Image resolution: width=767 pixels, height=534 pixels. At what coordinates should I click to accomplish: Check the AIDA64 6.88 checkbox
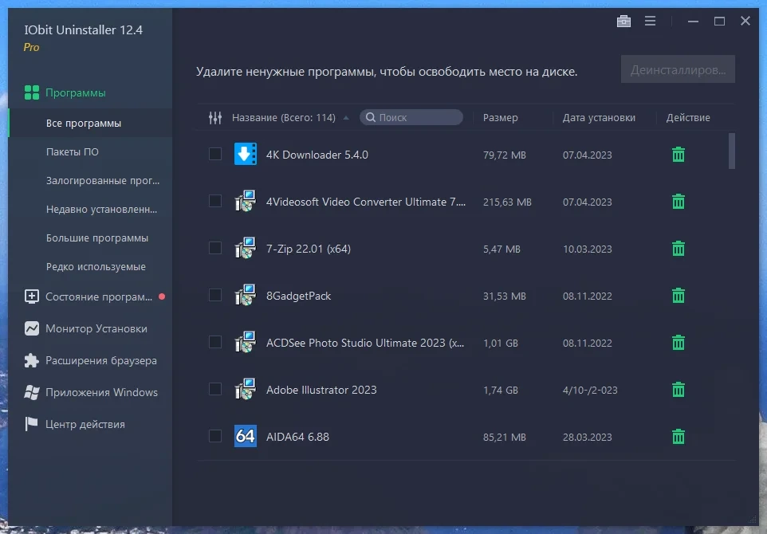(215, 436)
